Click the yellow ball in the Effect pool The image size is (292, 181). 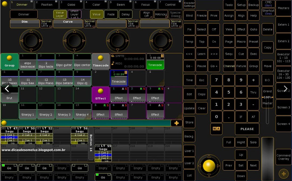(x=101, y=91)
